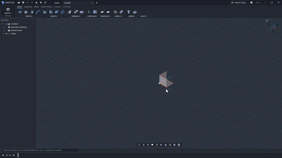Click the Report a bug button

239,2
